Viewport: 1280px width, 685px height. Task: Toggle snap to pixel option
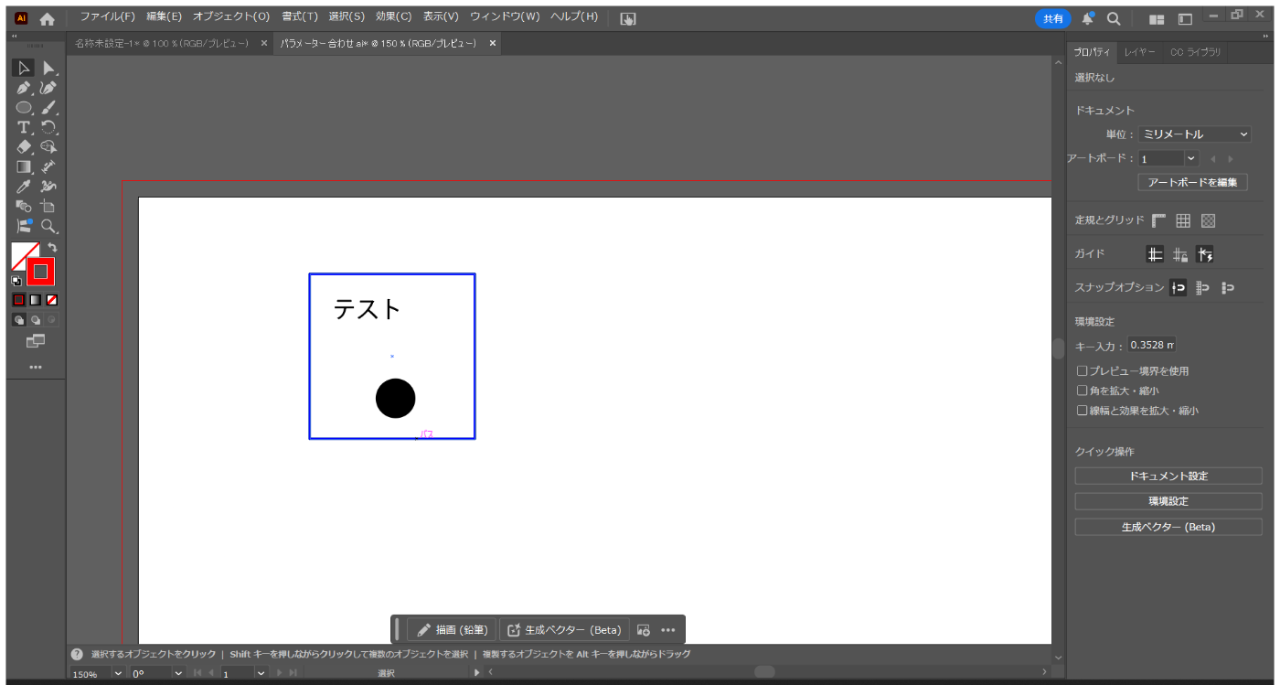point(1228,287)
